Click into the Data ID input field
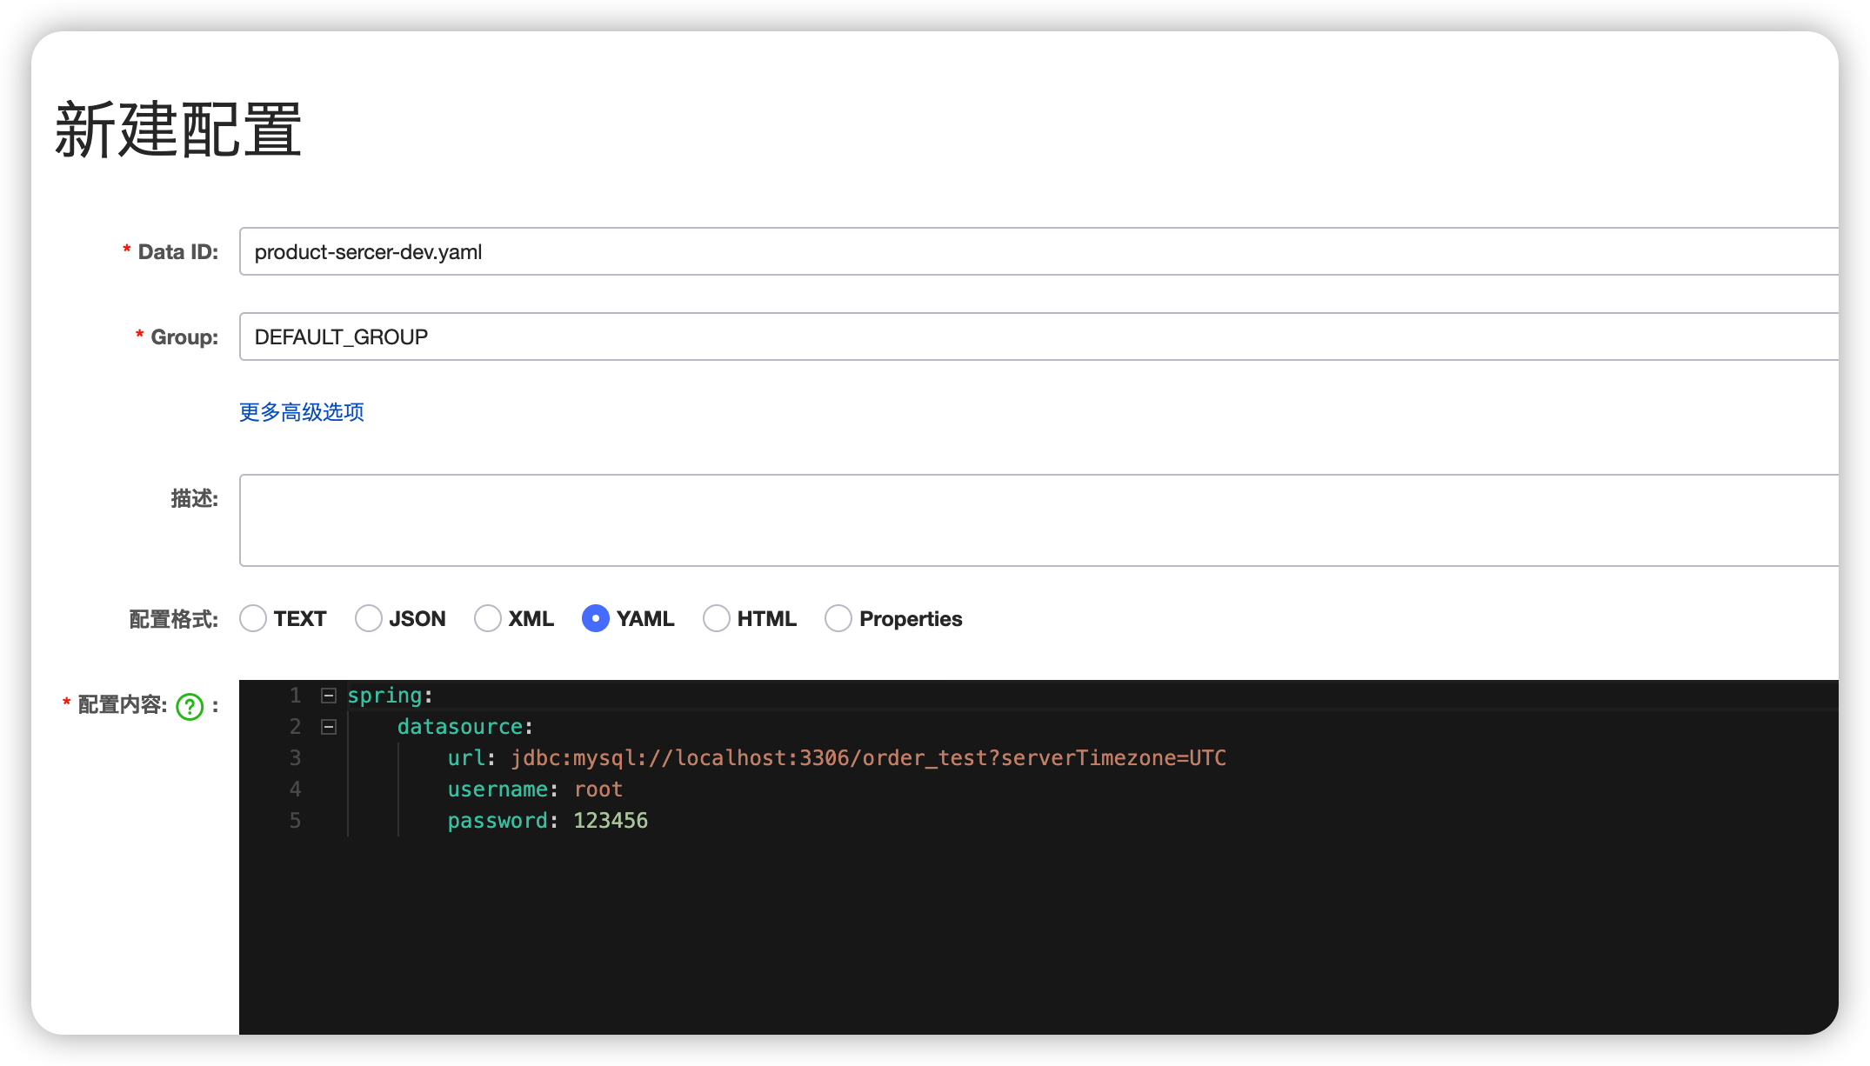The width and height of the screenshot is (1870, 1066). (1035, 252)
